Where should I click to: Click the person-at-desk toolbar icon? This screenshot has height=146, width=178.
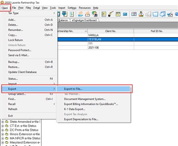(x=141, y=14)
